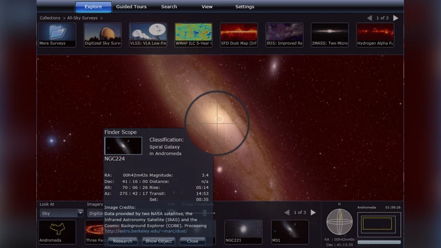Open the Search tab
Screen dimensions: 441x248
point(169,7)
